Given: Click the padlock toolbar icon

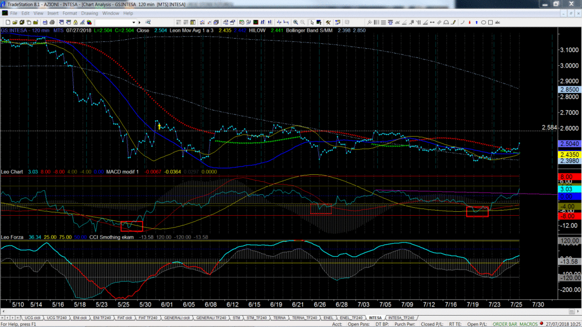Looking at the screenshot, I should (76, 23).
